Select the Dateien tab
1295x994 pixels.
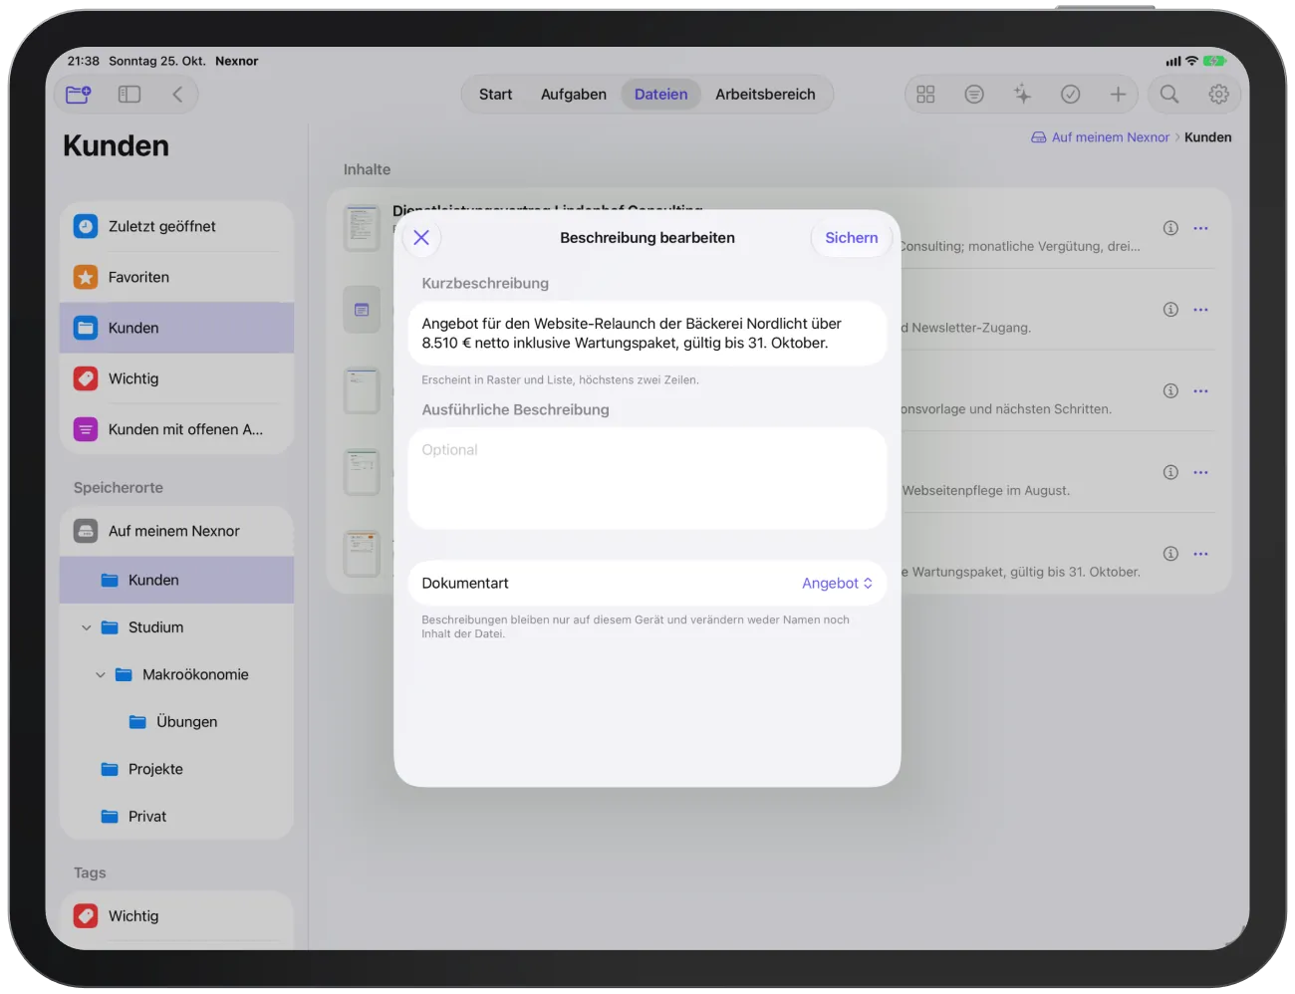661,95
